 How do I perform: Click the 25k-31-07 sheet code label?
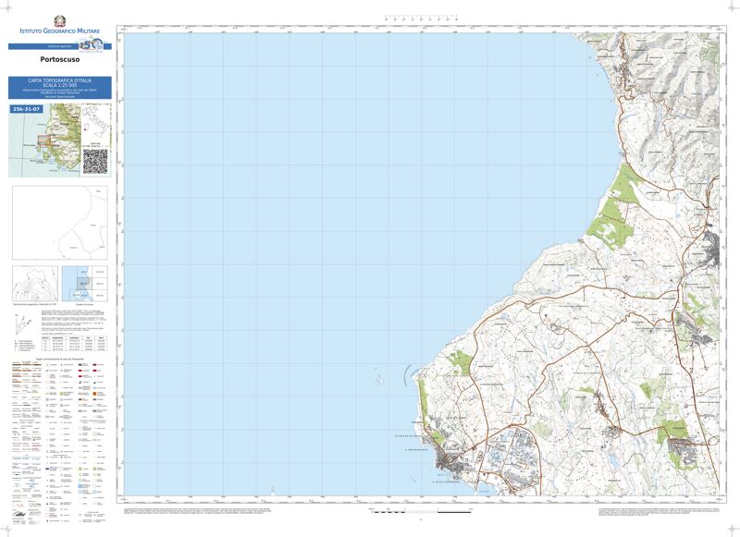point(27,109)
